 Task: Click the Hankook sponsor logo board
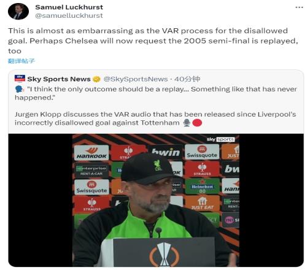pos(91,153)
